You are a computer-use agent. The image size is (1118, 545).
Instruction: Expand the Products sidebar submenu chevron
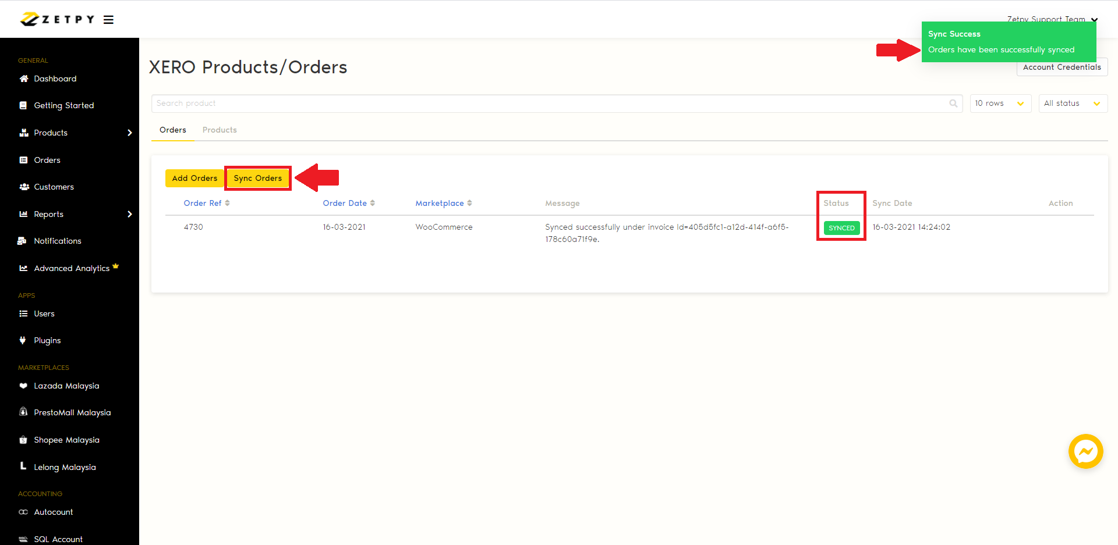pos(130,133)
